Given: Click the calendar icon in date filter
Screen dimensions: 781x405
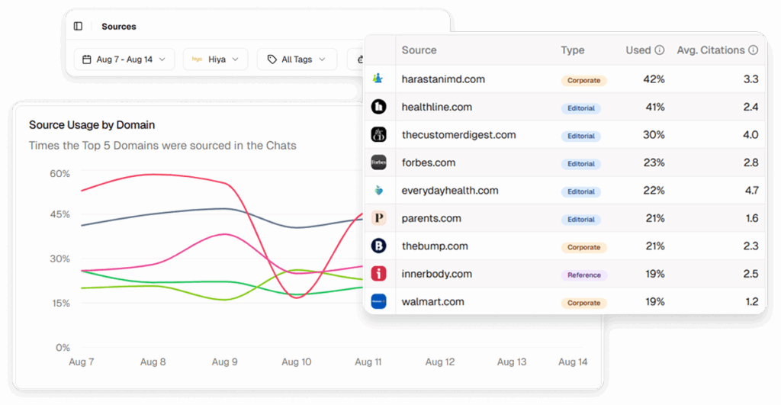Looking at the screenshot, I should 87,59.
